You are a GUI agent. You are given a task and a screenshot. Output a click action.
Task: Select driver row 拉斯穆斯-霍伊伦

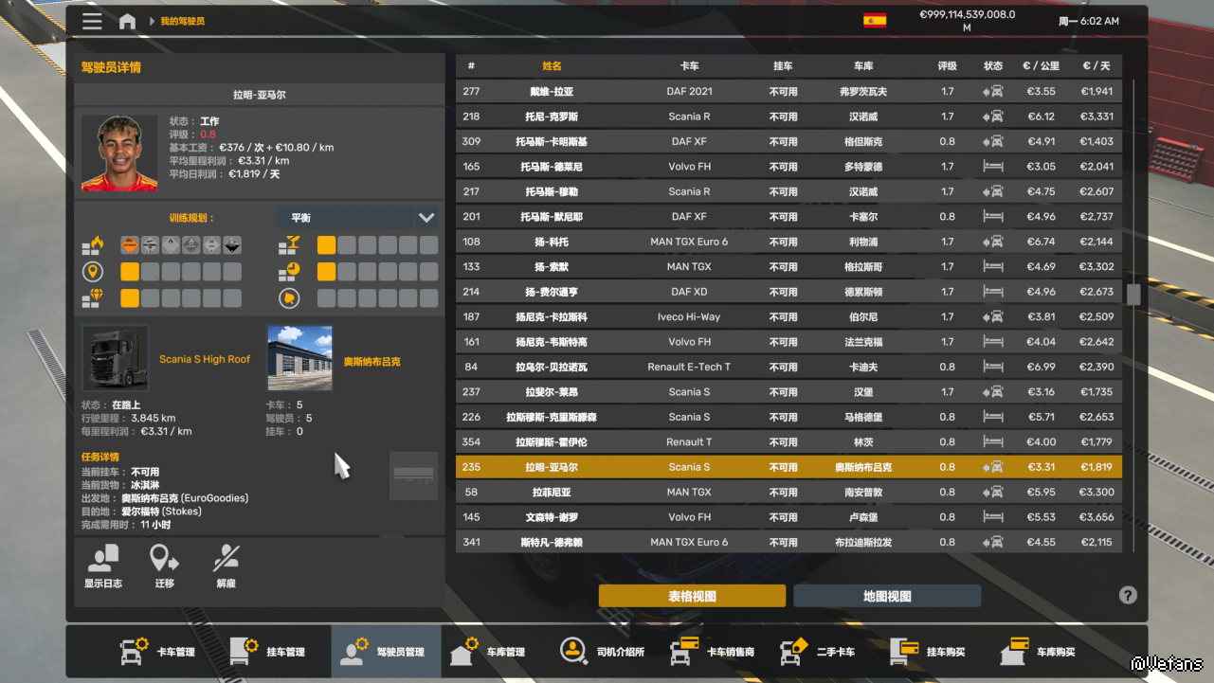tap(788, 442)
